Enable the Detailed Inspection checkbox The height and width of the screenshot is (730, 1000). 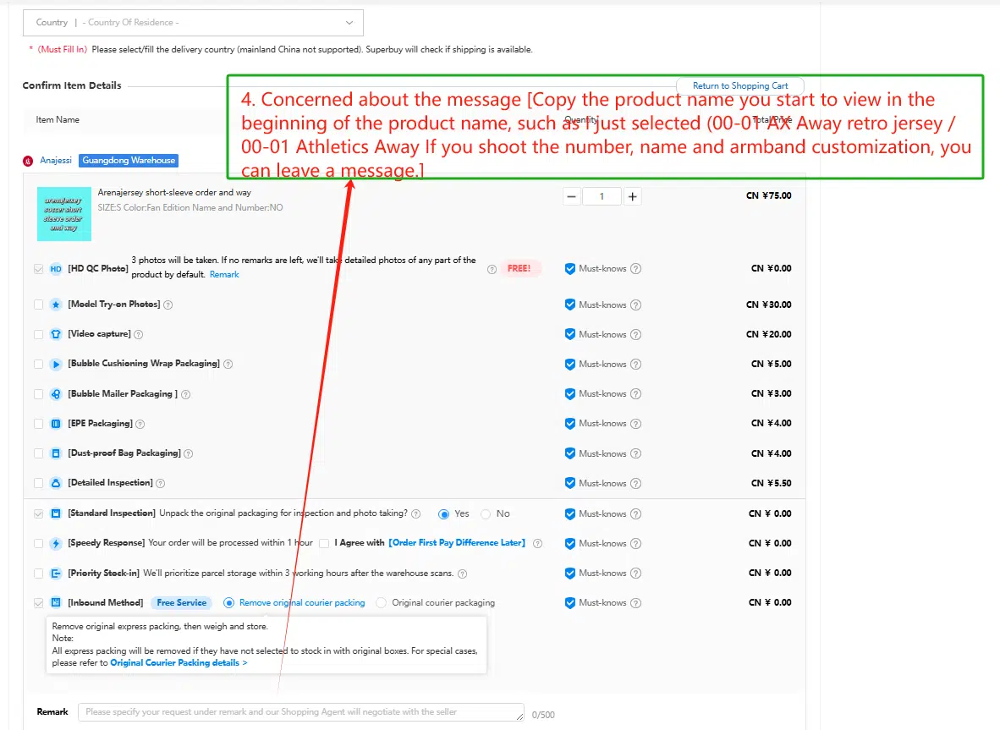click(x=38, y=483)
